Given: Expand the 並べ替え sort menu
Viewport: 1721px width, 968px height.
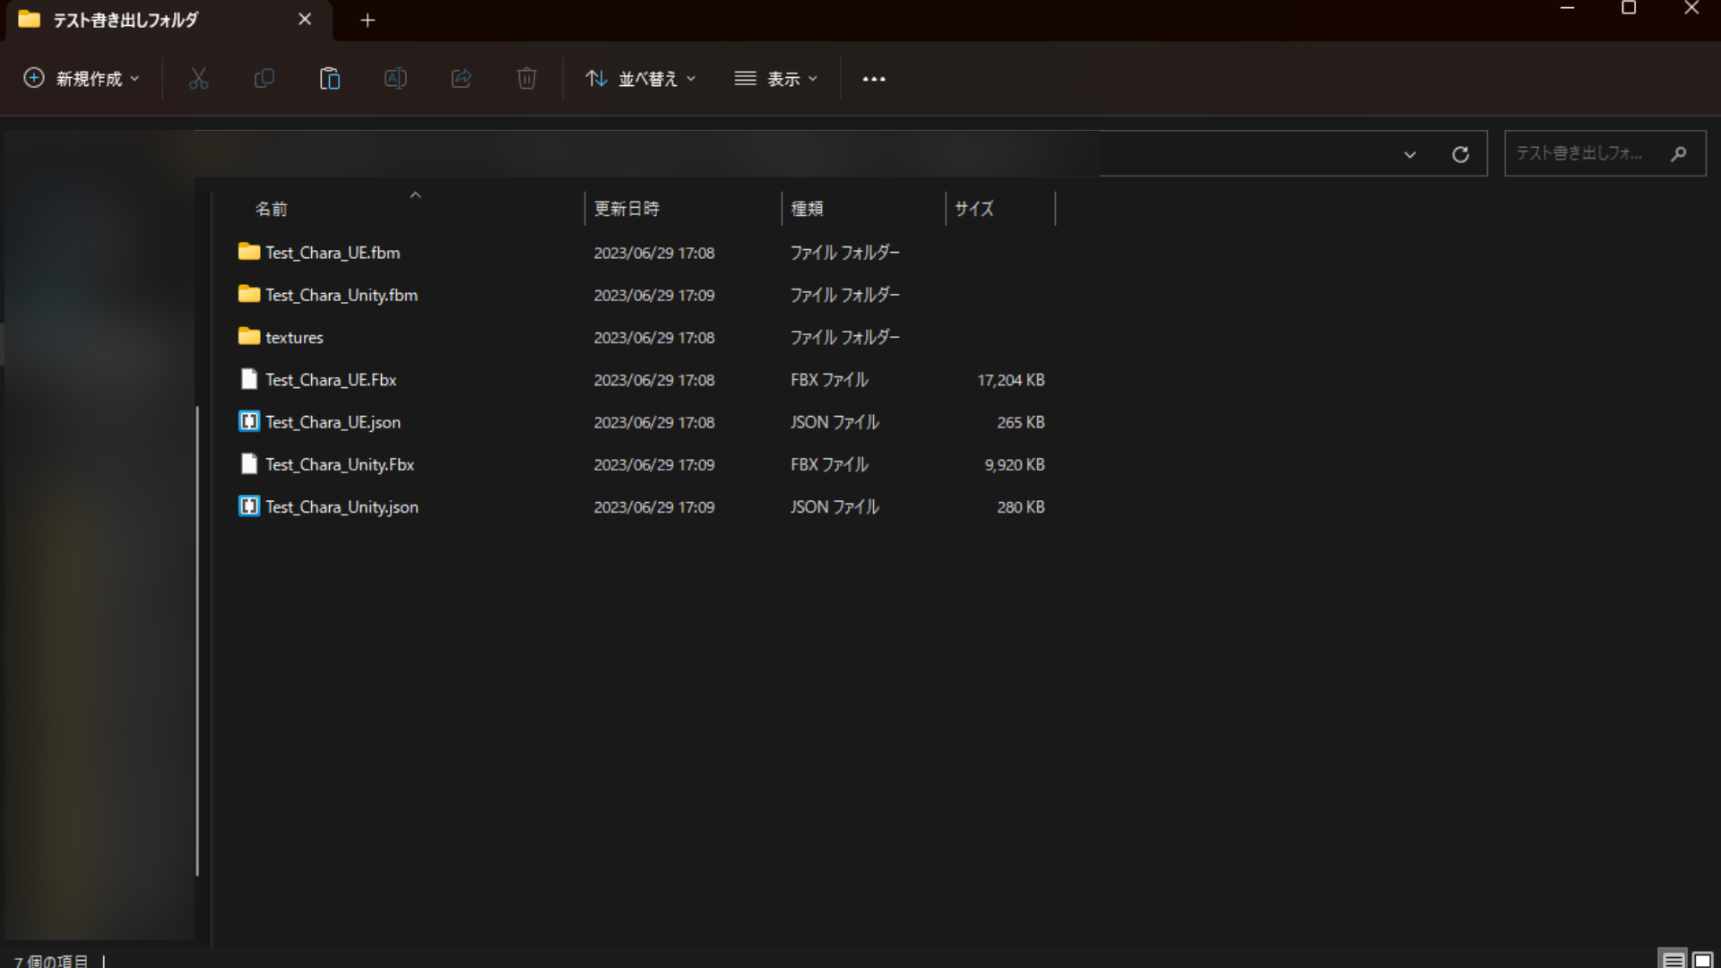Looking at the screenshot, I should 640,79.
